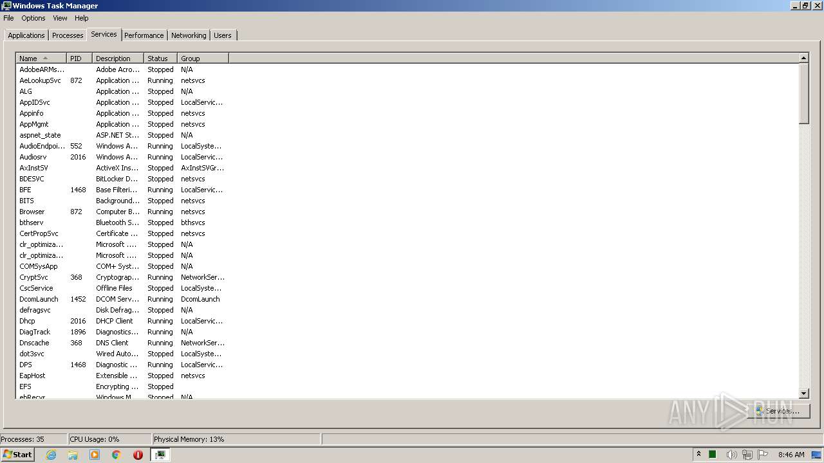Image resolution: width=824 pixels, height=463 pixels.
Task: Select the Task Manager taskbar button
Action: [x=160, y=455]
